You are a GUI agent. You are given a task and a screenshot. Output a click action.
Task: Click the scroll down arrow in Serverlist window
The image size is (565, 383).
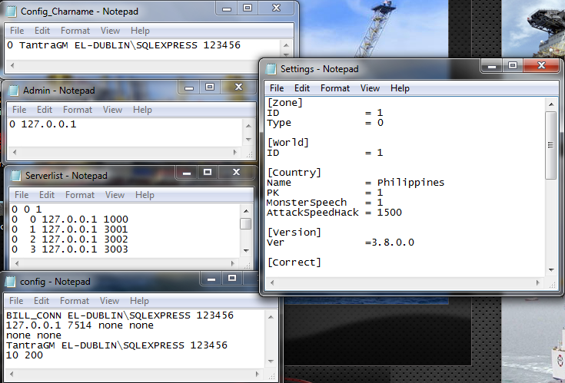tap(245, 249)
